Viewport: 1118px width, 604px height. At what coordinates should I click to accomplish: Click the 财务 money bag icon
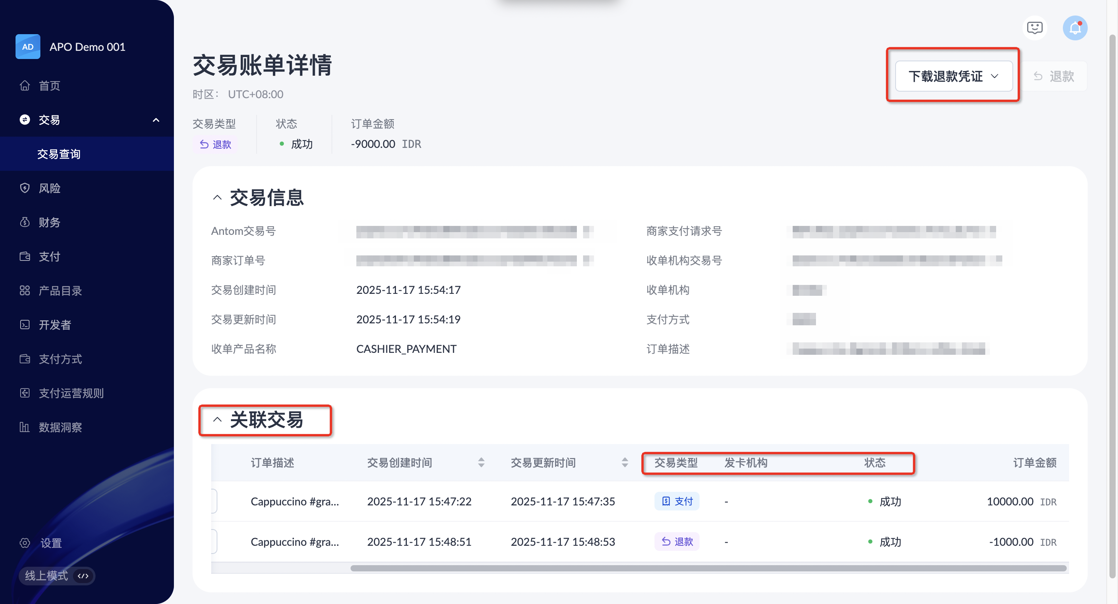click(x=25, y=222)
